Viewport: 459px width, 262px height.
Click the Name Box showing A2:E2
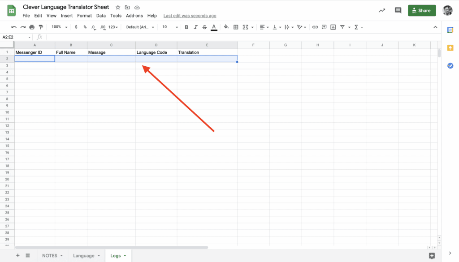point(15,37)
